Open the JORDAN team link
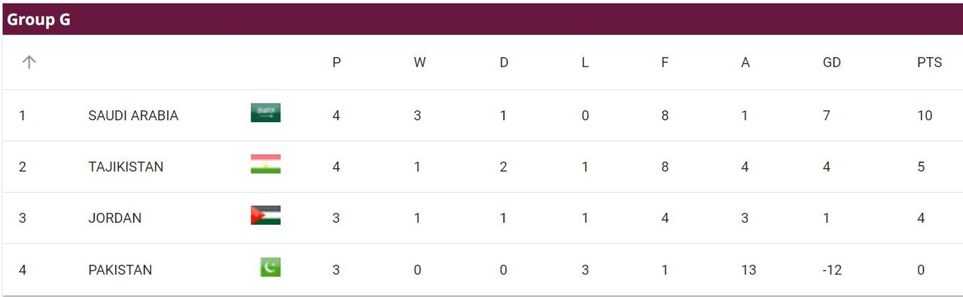 click(114, 218)
